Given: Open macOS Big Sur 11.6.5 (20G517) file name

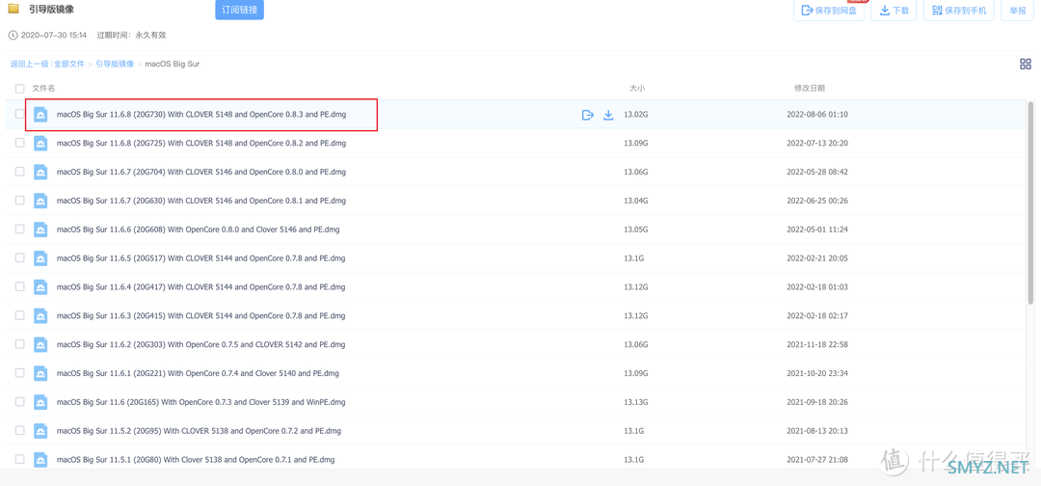Looking at the screenshot, I should point(201,258).
